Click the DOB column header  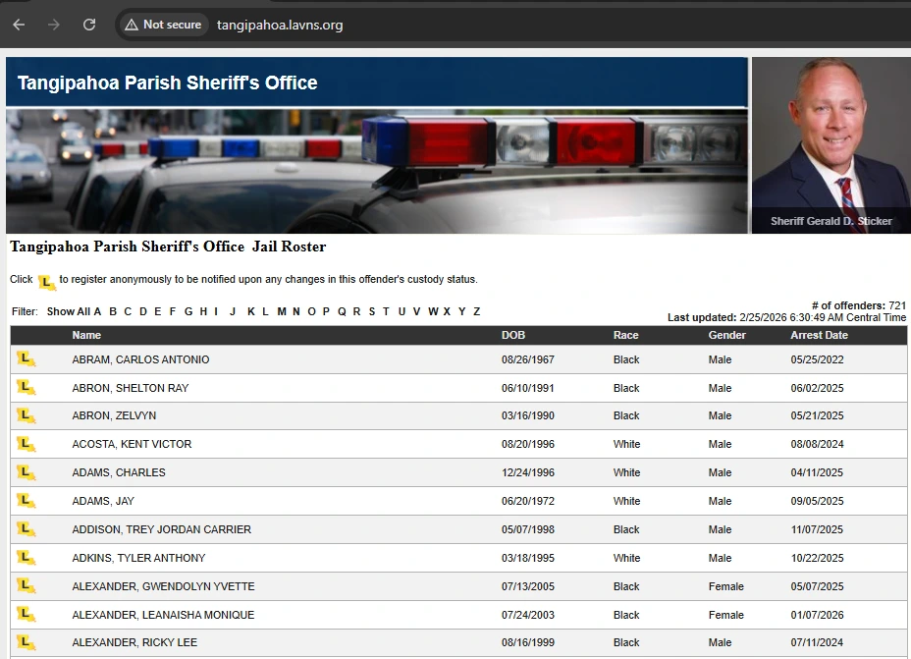513,335
